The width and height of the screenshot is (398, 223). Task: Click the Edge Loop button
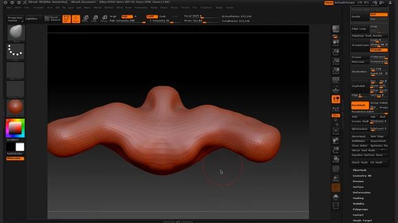pos(360,29)
